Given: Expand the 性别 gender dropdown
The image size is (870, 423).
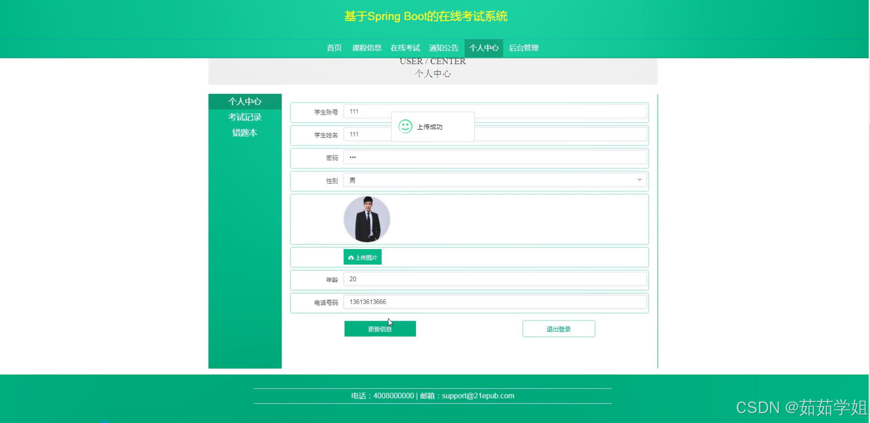Looking at the screenshot, I should click(495, 180).
